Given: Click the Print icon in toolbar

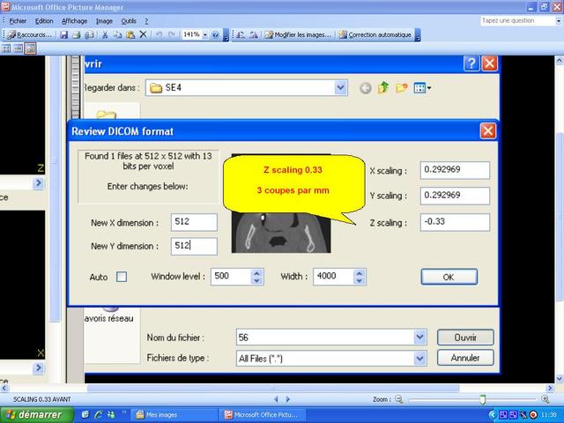Looking at the screenshot, I should click(77, 35).
